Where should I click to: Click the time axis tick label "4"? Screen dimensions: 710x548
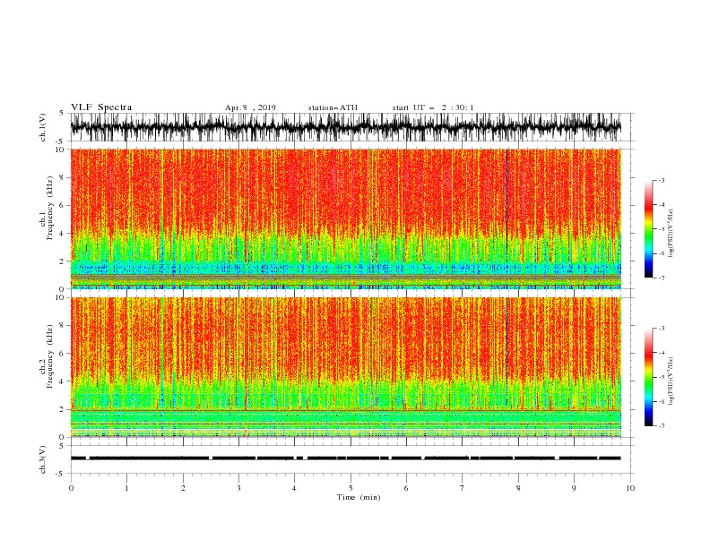pyautogui.click(x=294, y=488)
